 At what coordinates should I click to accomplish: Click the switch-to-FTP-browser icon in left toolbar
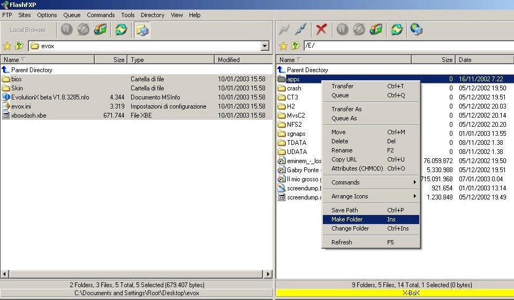click(x=142, y=30)
